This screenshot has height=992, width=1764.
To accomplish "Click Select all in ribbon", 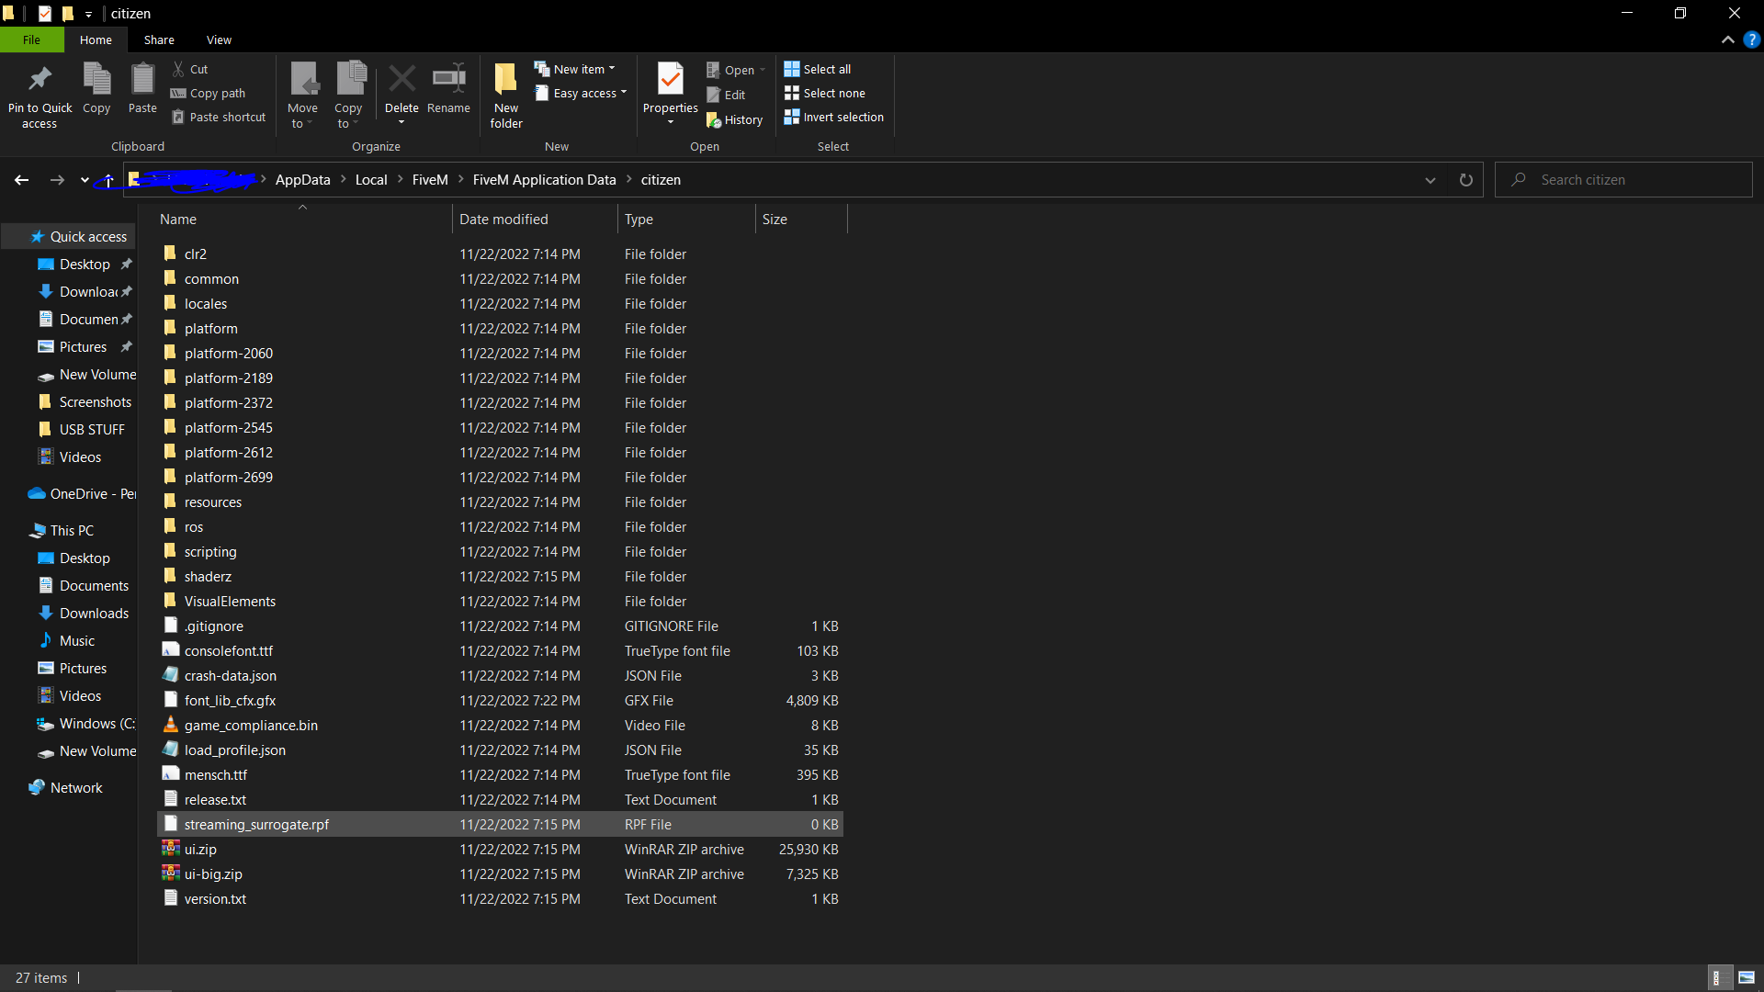I will (x=818, y=69).
